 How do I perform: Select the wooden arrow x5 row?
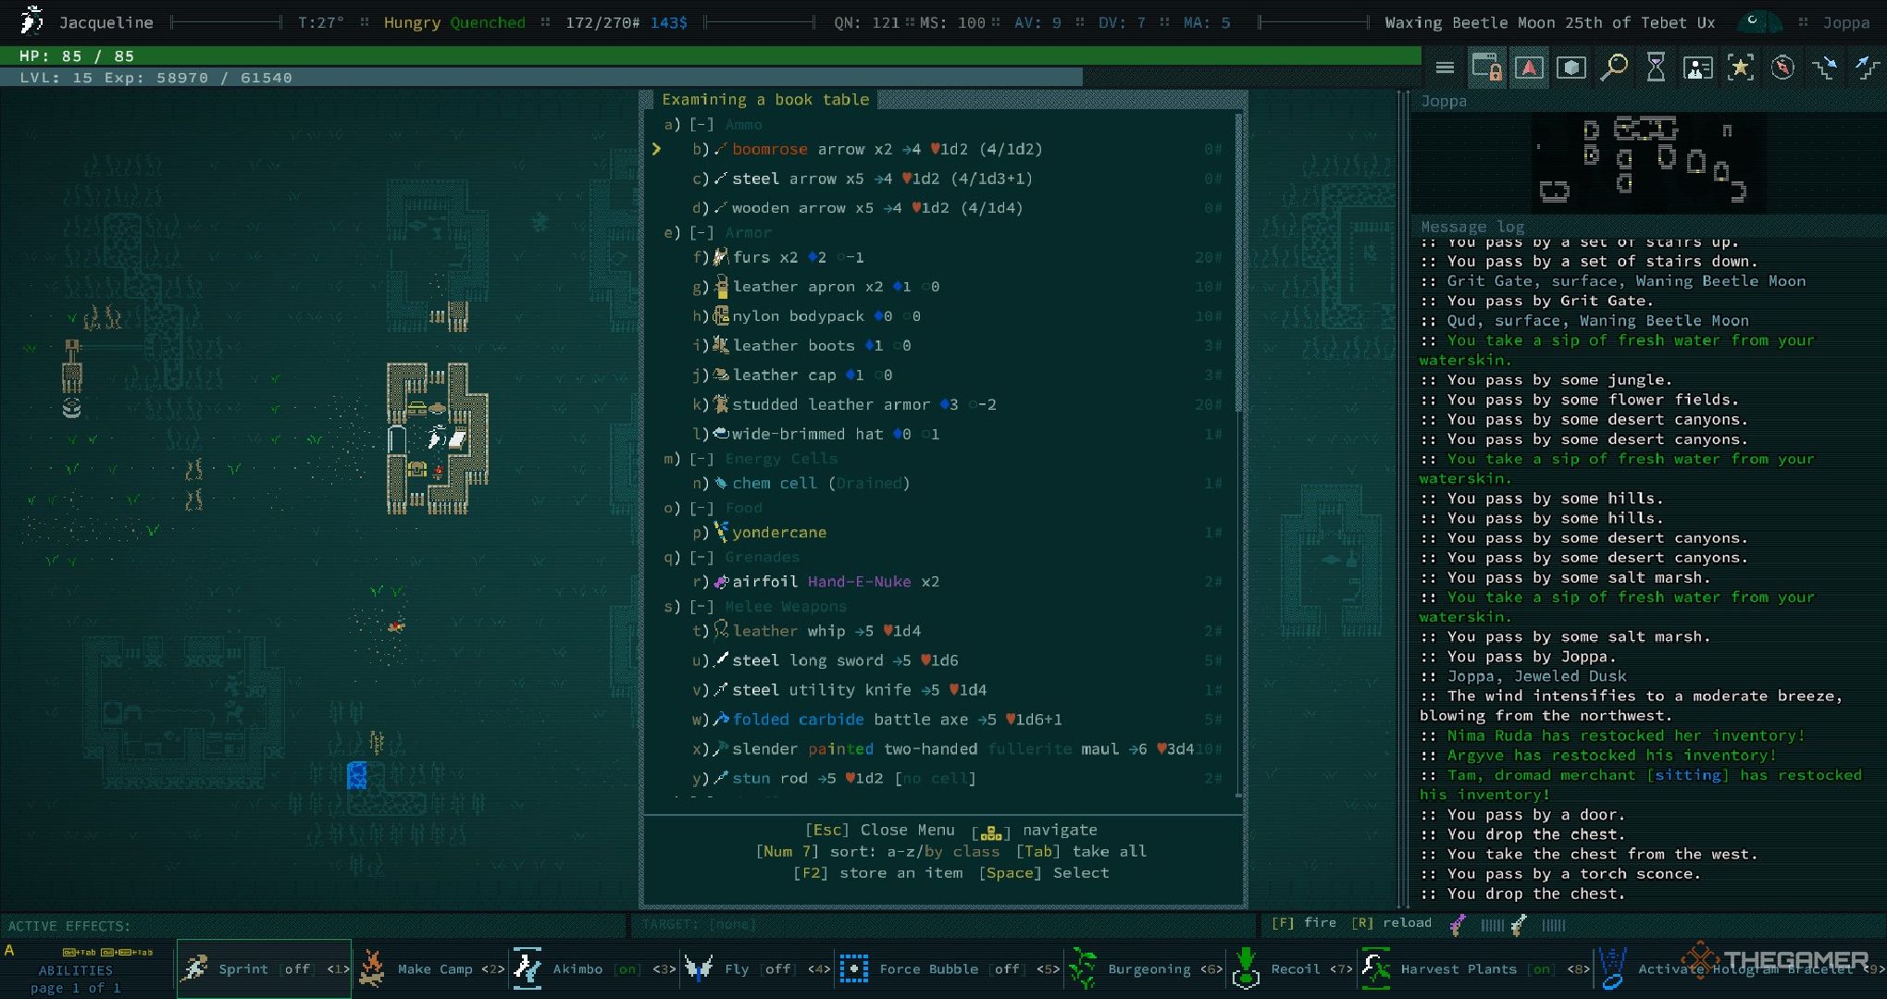point(944,208)
